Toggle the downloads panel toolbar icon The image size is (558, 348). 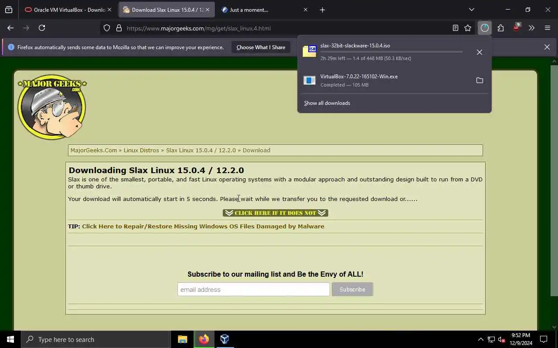click(485, 28)
